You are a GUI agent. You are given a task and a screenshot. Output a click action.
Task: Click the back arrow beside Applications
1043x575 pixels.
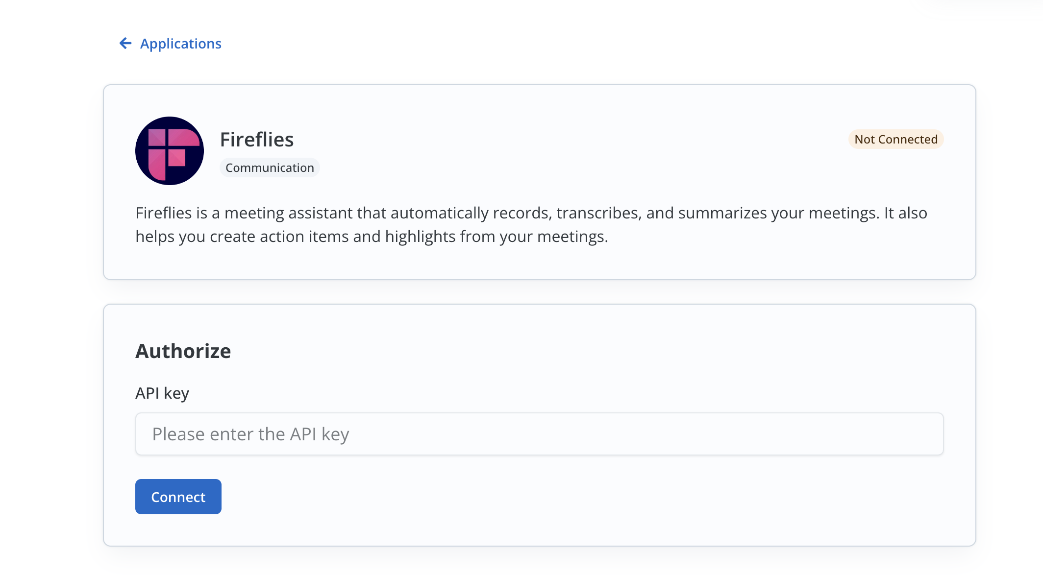[125, 44]
